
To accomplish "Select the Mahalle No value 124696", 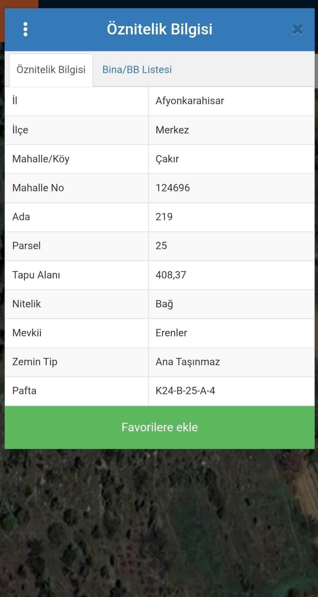I will [x=173, y=188].
